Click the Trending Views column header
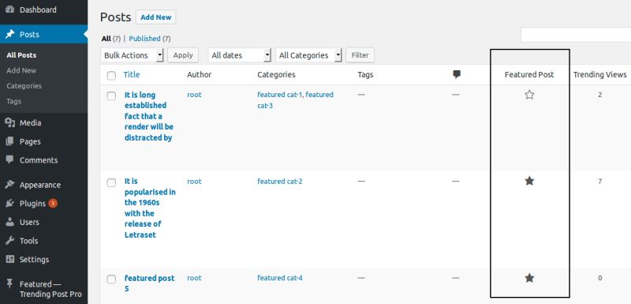 point(599,74)
